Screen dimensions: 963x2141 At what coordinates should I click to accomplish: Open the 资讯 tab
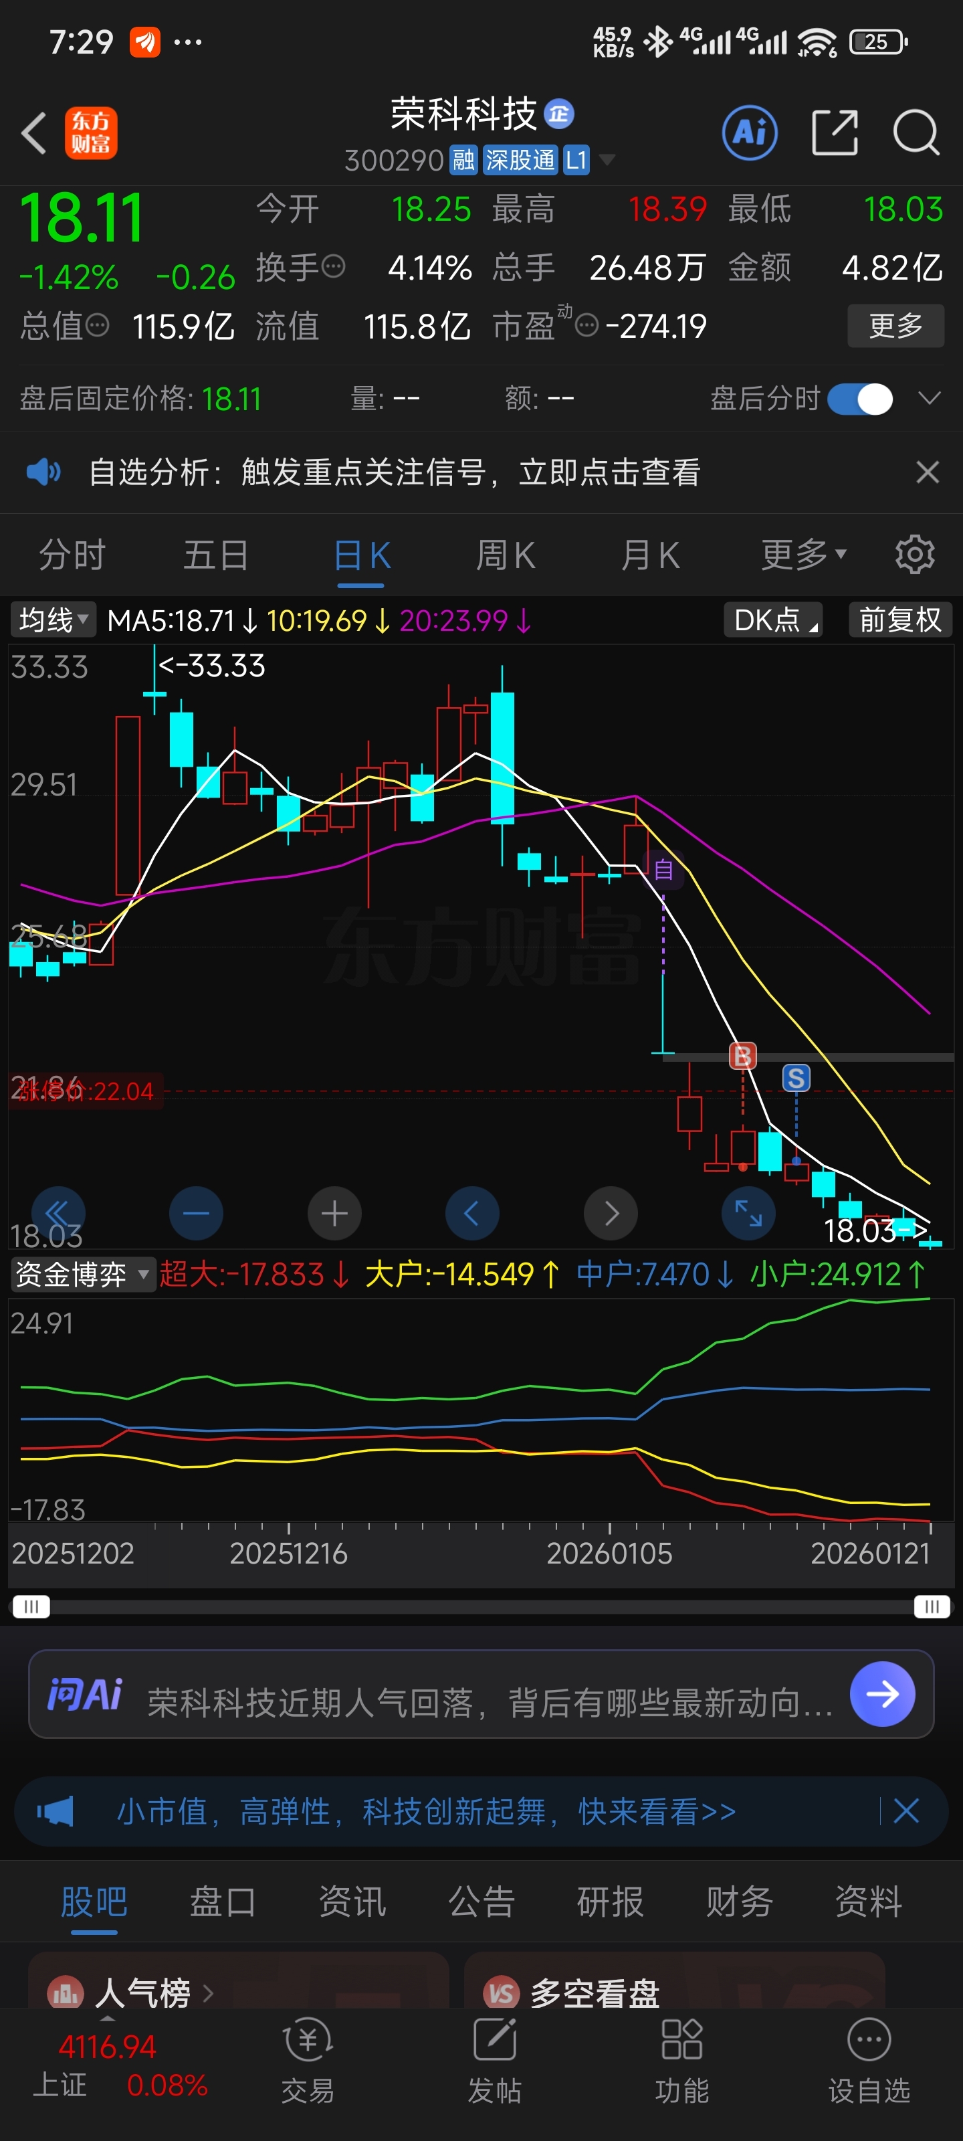(x=352, y=1901)
